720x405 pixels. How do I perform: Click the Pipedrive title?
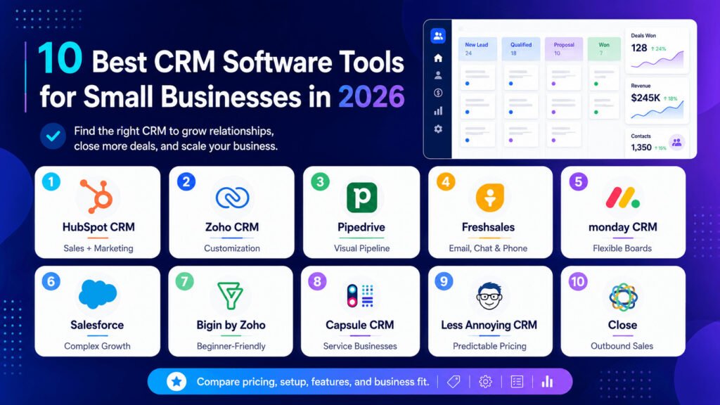pos(361,227)
